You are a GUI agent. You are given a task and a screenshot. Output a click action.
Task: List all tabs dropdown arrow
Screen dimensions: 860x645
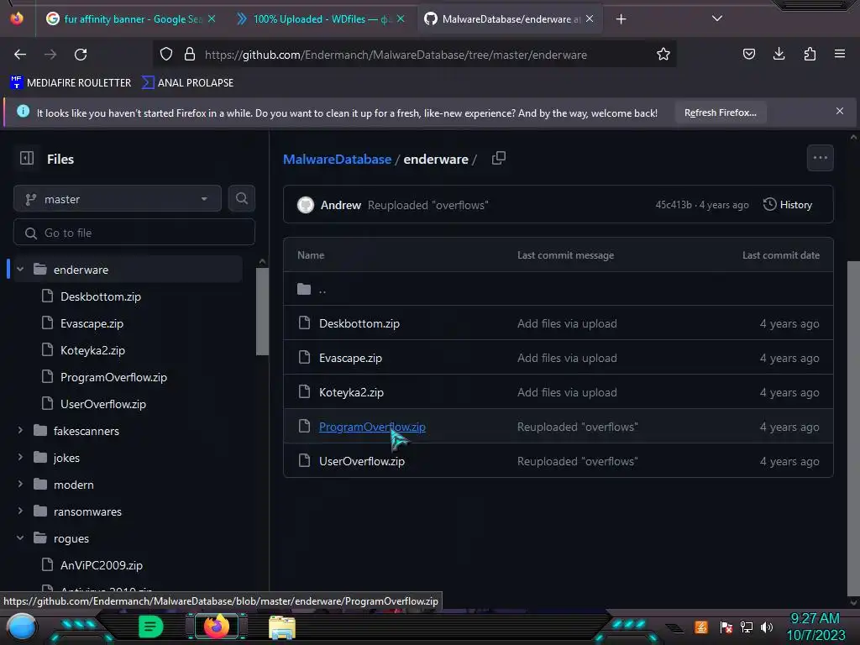[x=717, y=18]
